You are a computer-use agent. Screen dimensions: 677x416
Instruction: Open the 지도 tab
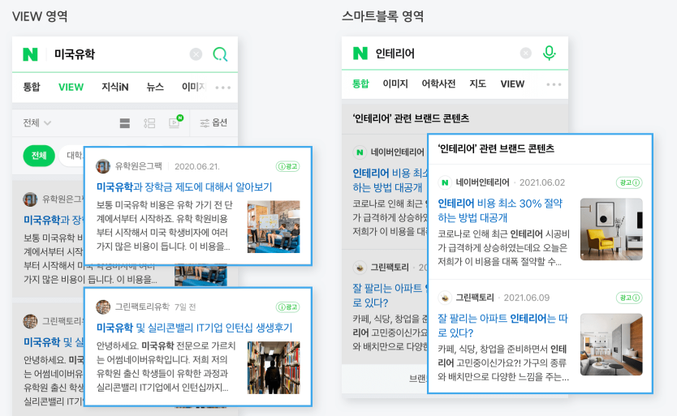pos(477,84)
